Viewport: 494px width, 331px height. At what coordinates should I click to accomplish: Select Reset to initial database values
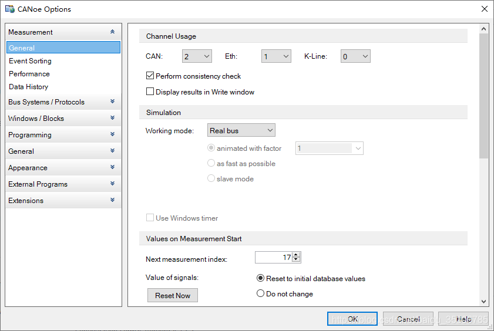pos(260,278)
